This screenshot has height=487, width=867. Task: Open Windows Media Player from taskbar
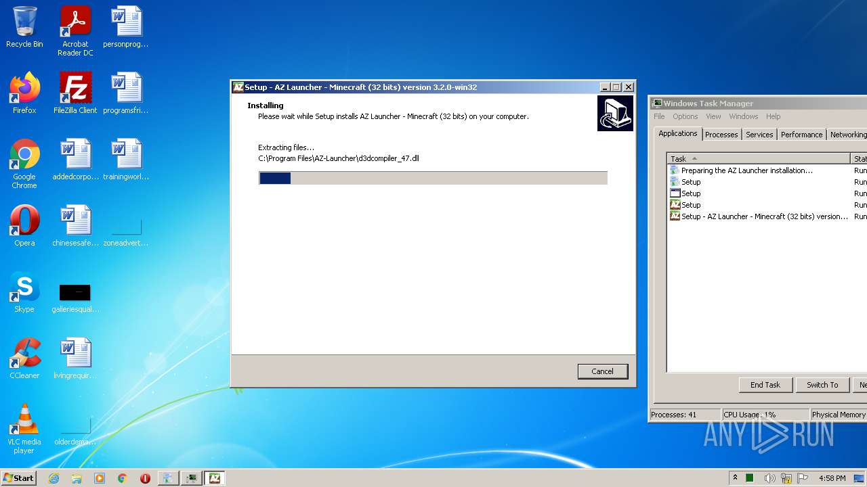100,478
